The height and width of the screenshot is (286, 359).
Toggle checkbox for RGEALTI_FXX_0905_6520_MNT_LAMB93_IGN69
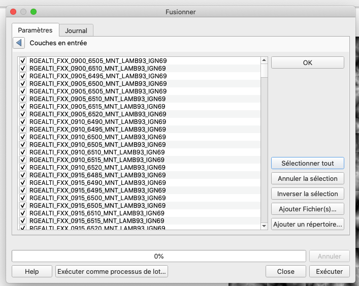(23, 114)
